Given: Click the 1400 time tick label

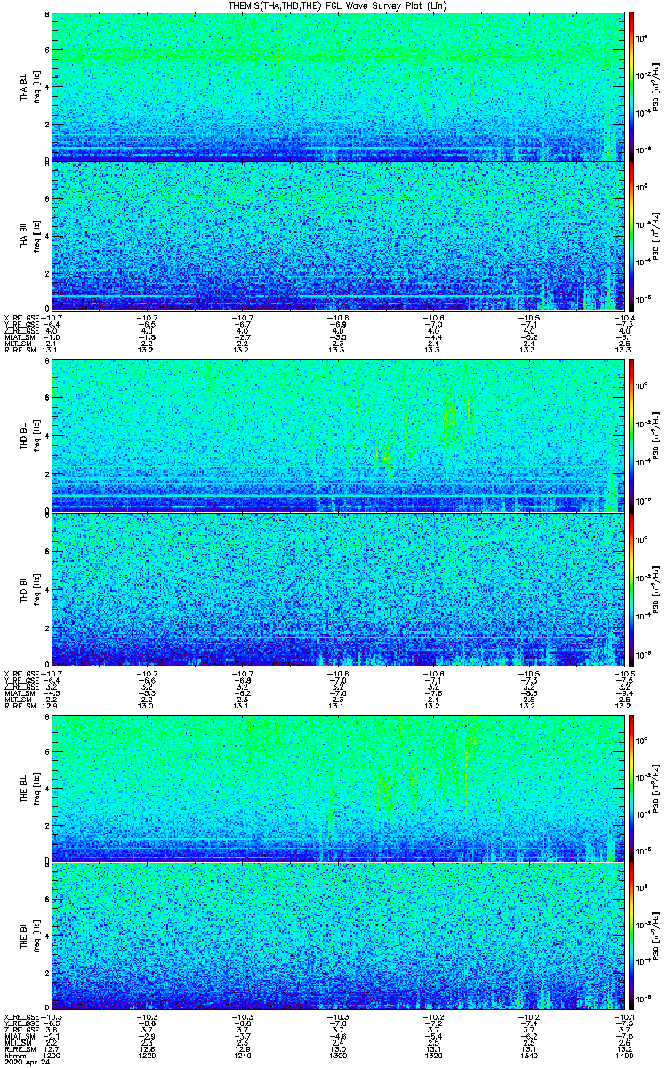Looking at the screenshot, I should (x=622, y=1054).
